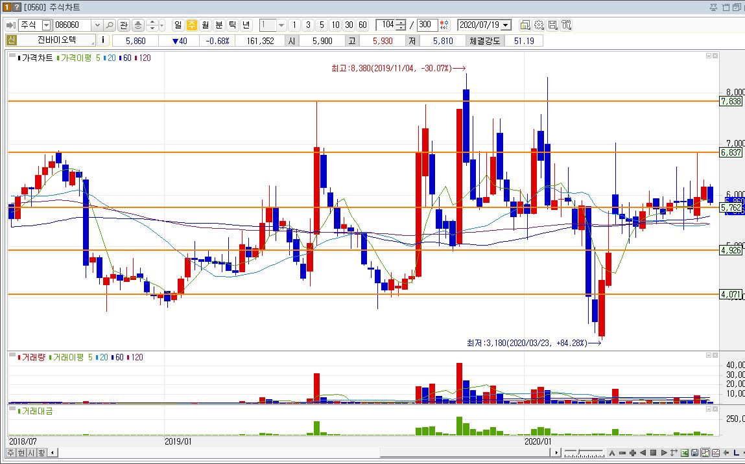Image resolution: width=745 pixels, height=464 pixels.
Task: Click the 진바이오텍 stock name field
Action: [57, 40]
